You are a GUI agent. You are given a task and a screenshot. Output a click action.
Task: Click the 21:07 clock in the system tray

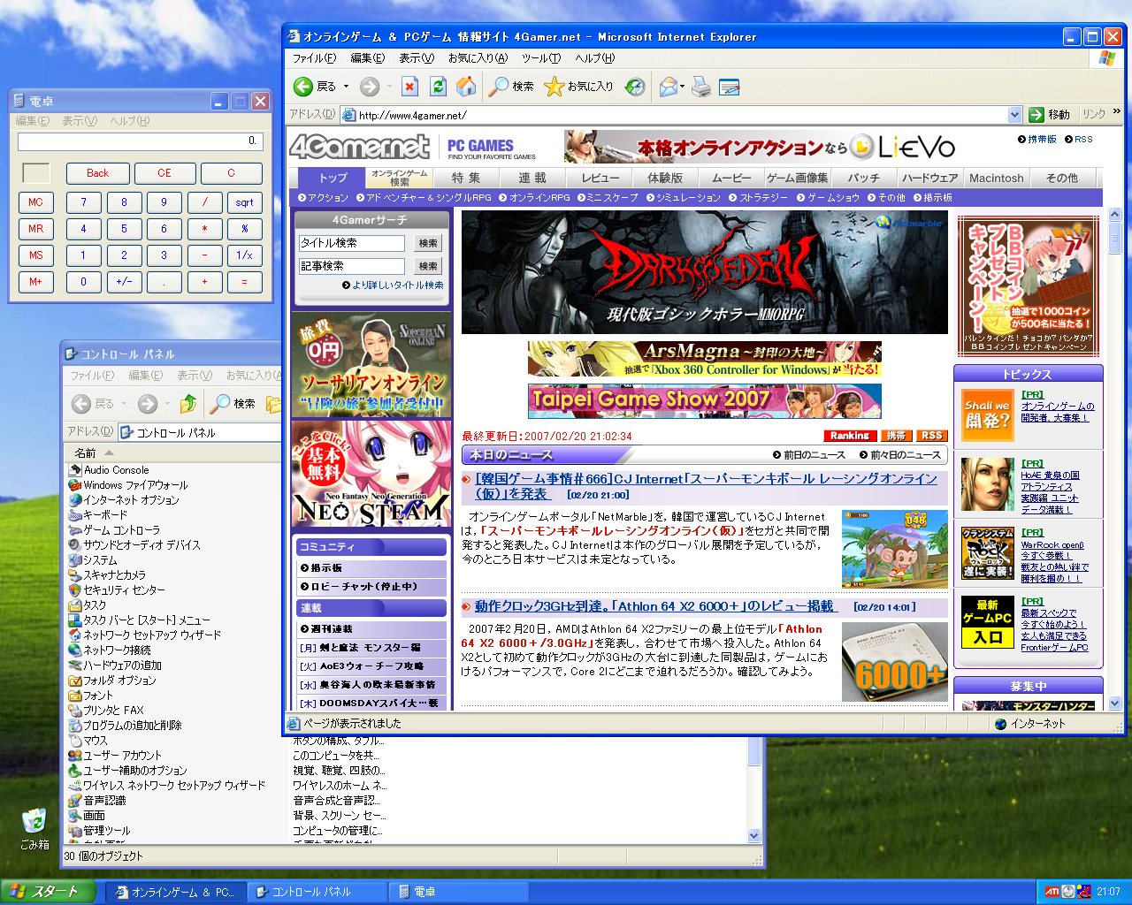point(1108,892)
